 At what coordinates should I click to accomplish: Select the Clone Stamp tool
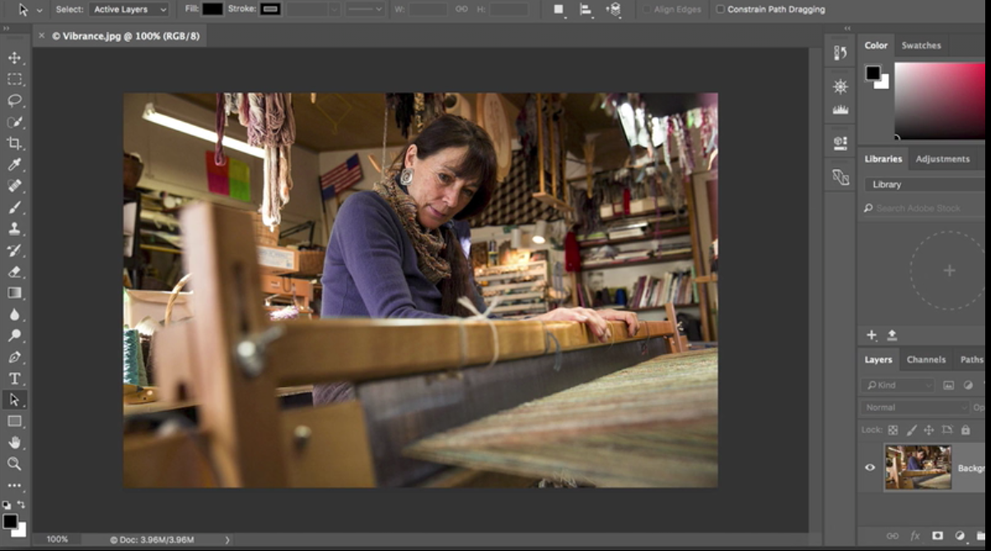[14, 229]
